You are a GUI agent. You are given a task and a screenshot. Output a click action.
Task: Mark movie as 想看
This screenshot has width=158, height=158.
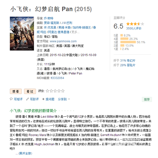(16, 91)
